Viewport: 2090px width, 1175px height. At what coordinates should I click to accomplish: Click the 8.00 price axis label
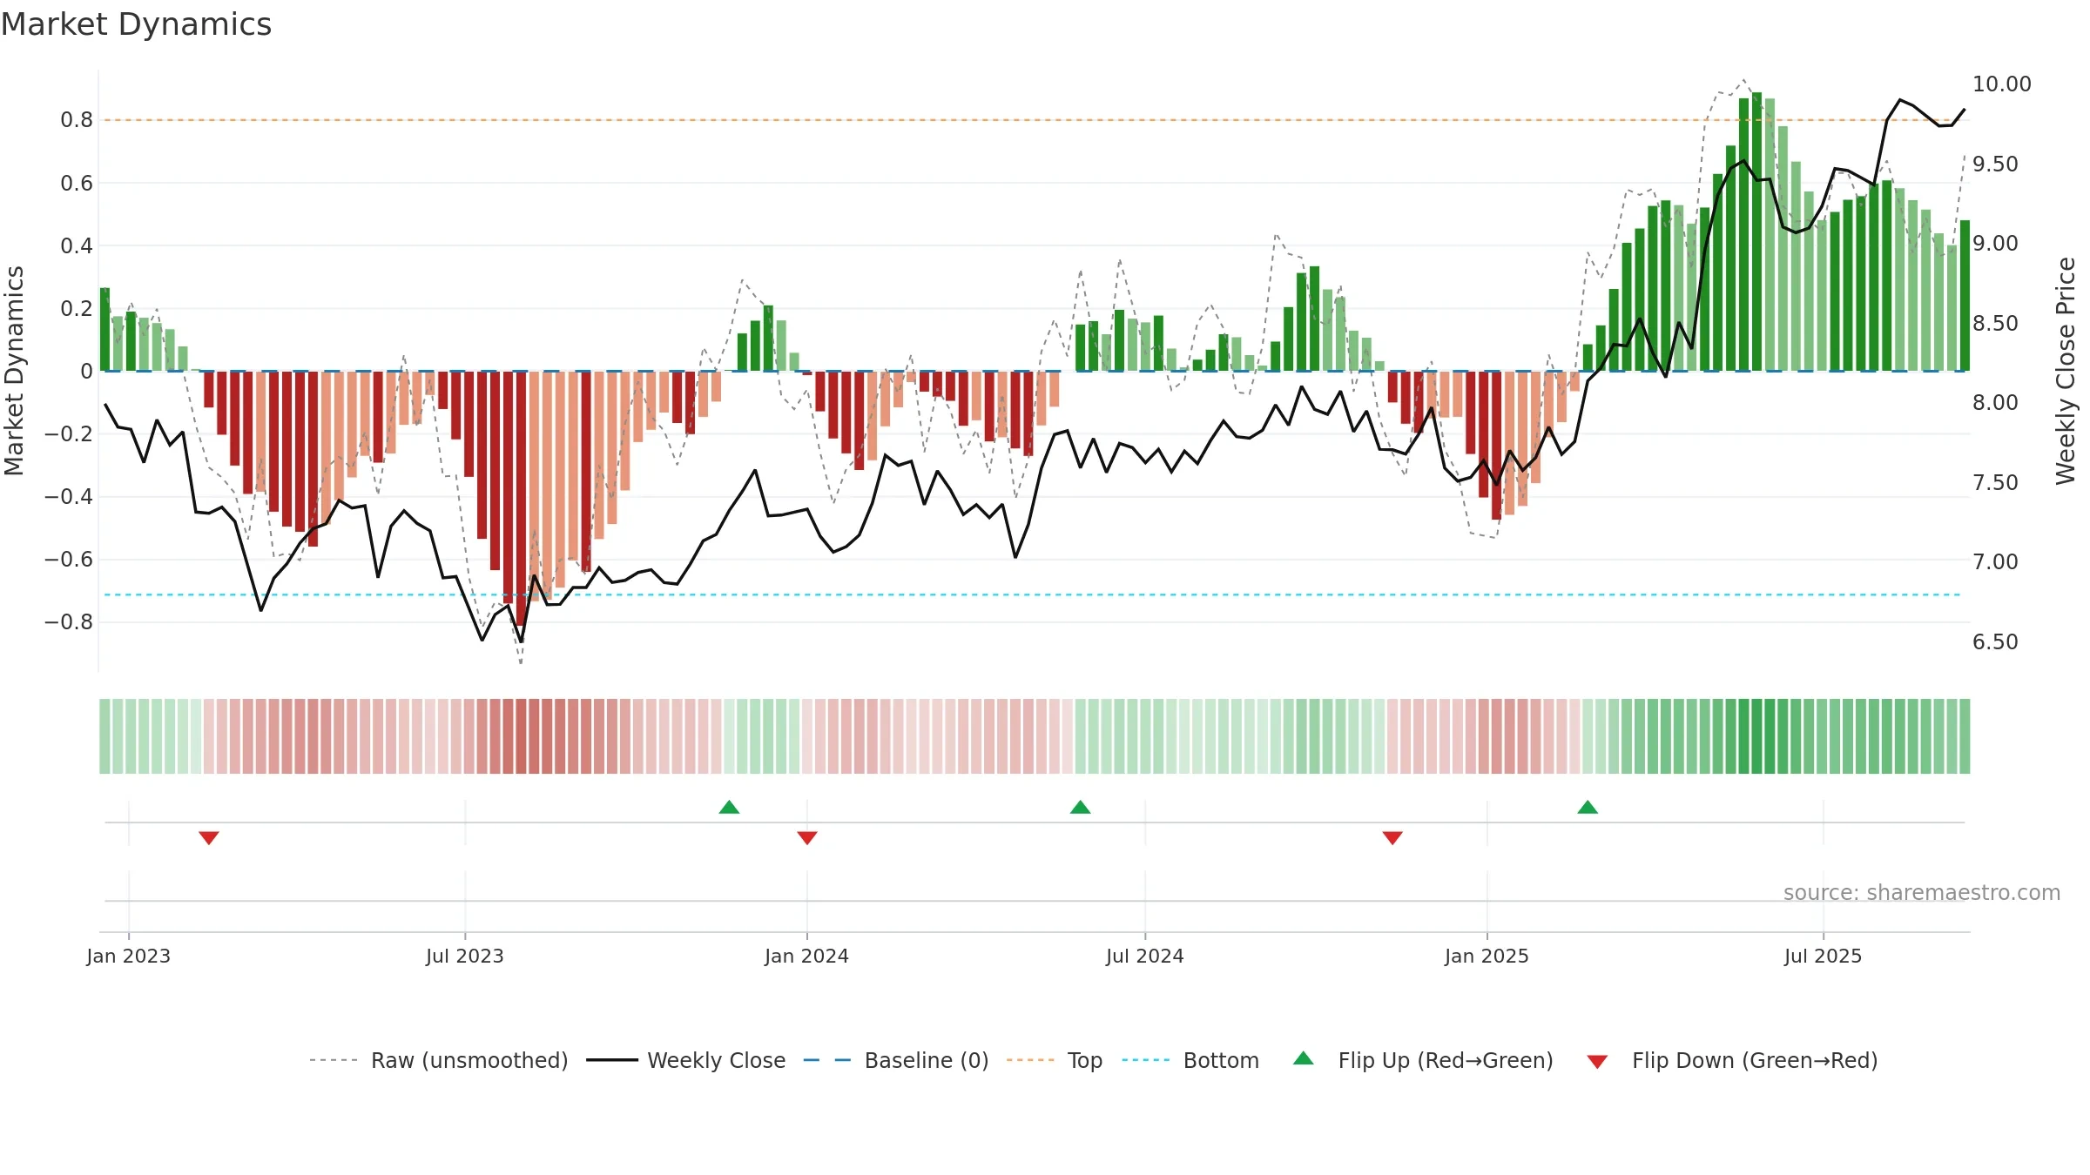[x=1995, y=403]
